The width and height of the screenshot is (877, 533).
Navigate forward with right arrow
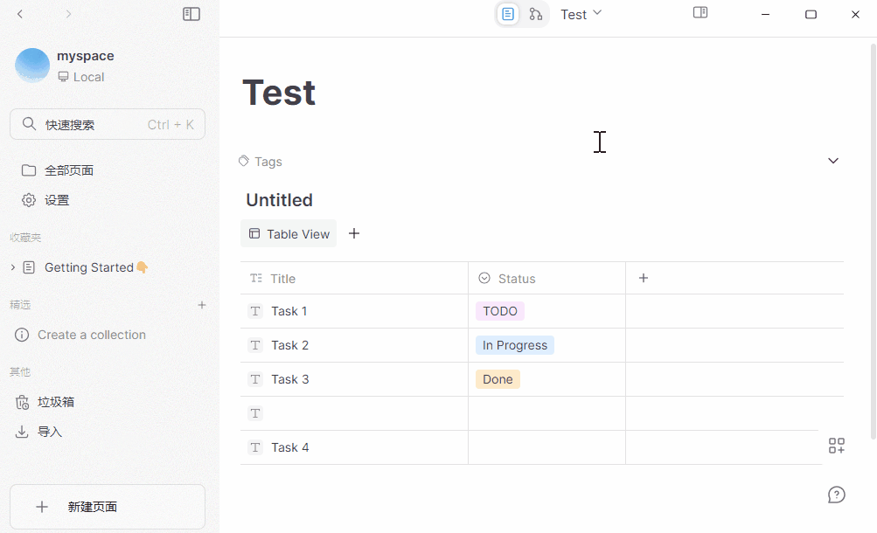[68, 14]
